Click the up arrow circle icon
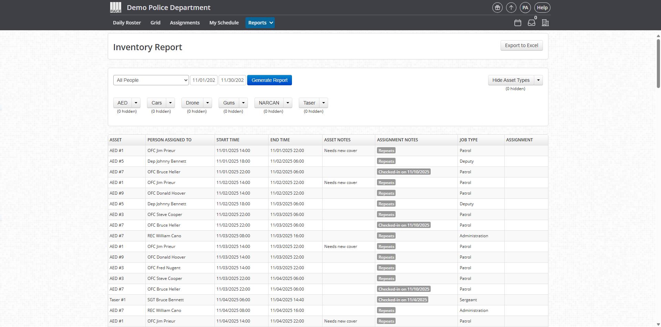The width and height of the screenshot is (661, 327). pyautogui.click(x=511, y=8)
